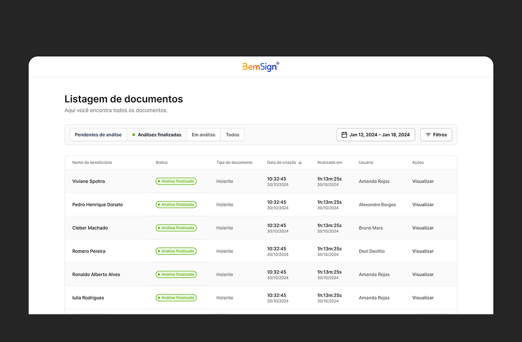This screenshot has height=342, width=522.
Task: Show the Todos tab
Action: click(x=232, y=135)
